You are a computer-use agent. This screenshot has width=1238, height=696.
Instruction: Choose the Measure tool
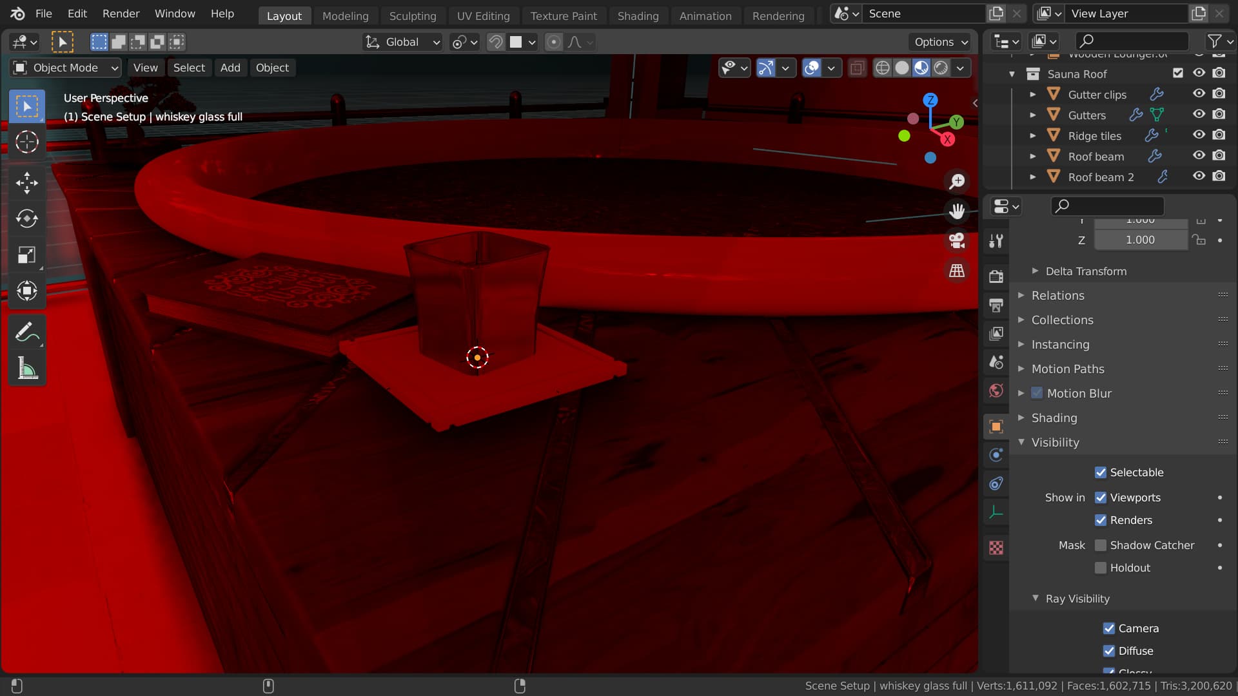pos(26,369)
